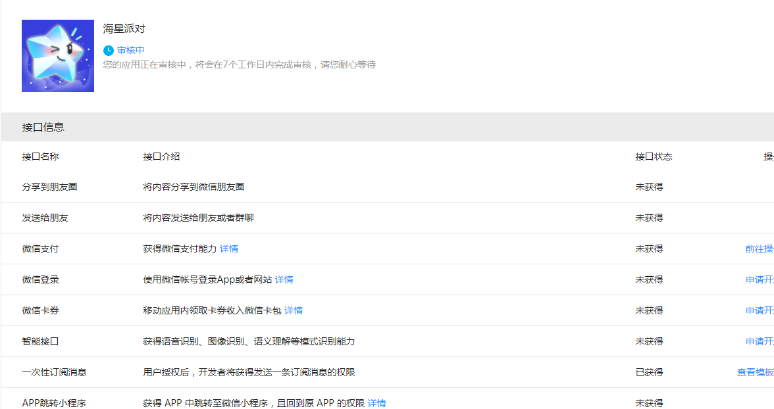This screenshot has height=409, width=774.
Task: Click description about 语音识别、图像识别
Action: (x=249, y=341)
